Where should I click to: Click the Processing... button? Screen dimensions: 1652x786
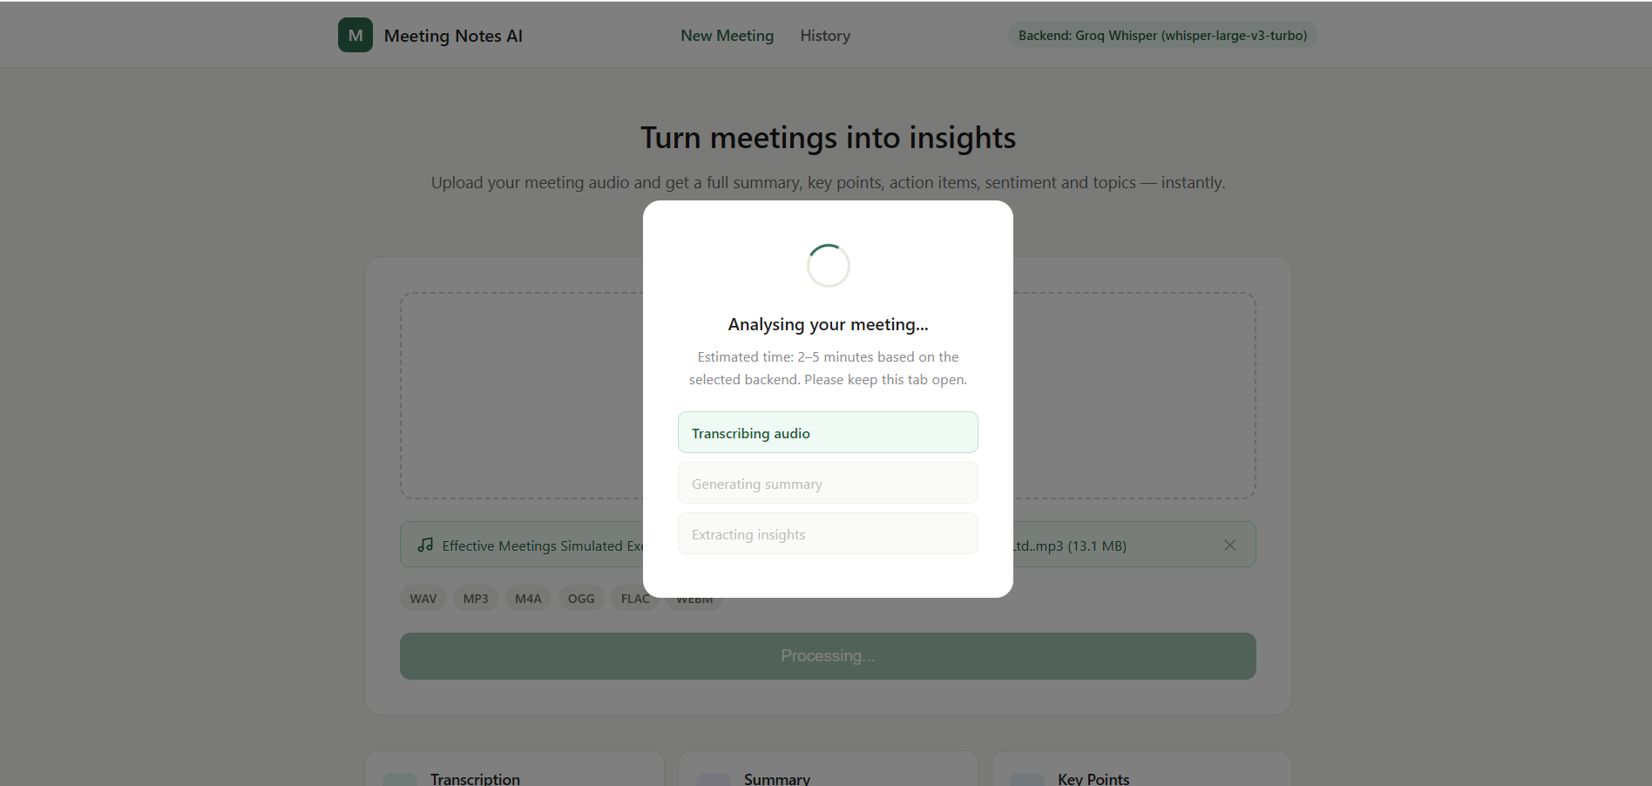828,656
